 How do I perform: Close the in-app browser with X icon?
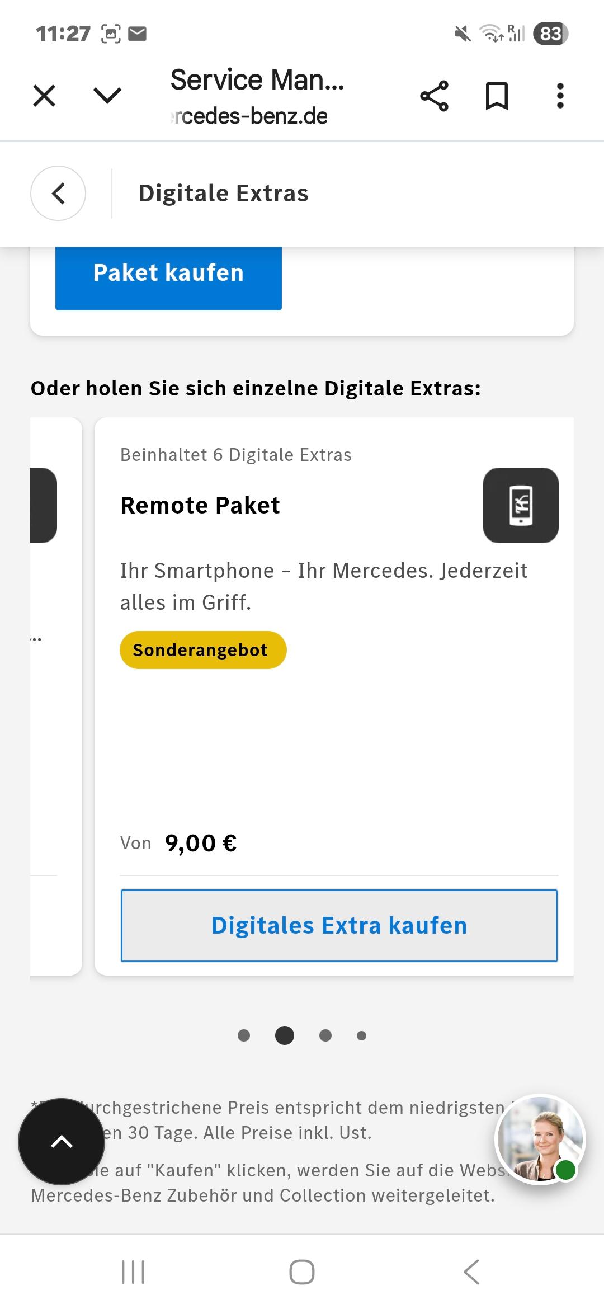44,96
